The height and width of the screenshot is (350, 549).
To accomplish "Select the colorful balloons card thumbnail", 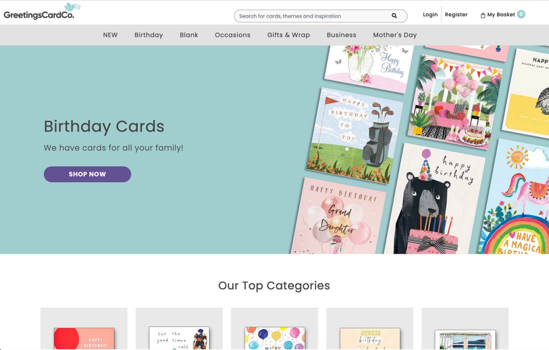I will 274,338.
